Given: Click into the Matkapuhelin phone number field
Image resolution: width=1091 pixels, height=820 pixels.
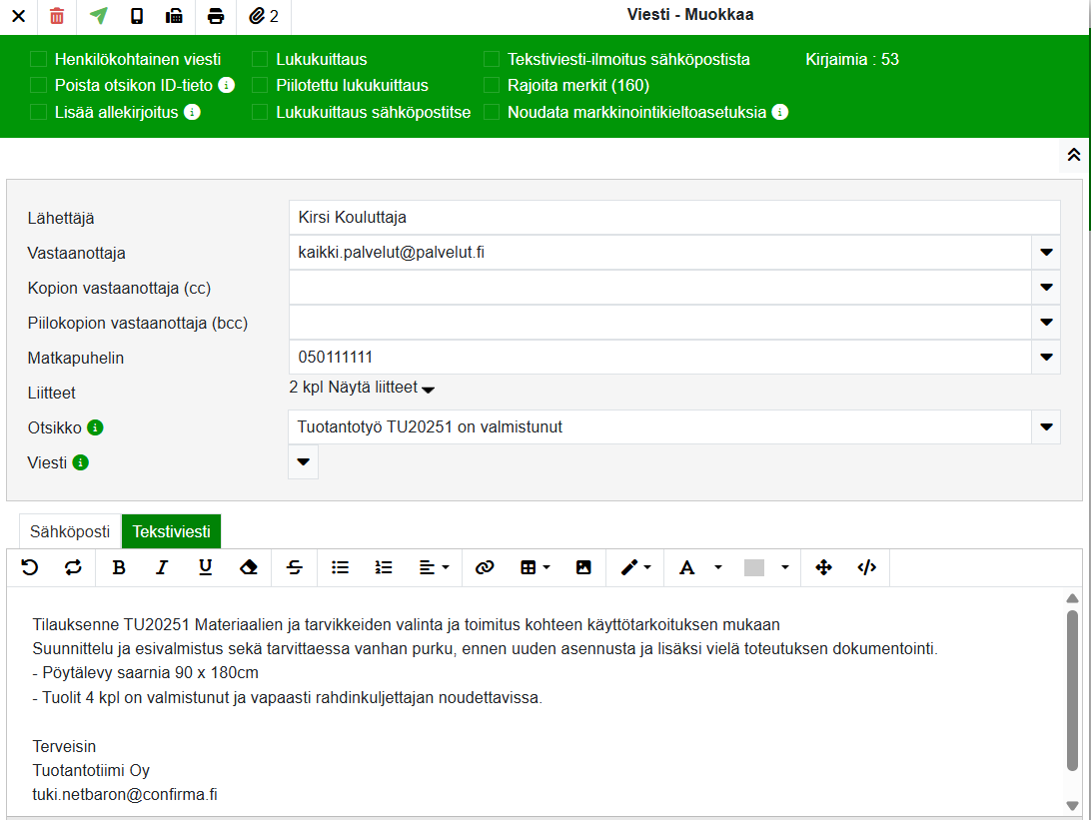Looking at the screenshot, I should [659, 358].
